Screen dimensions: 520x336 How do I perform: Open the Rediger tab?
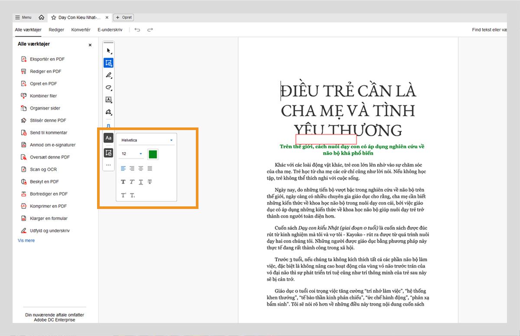tap(56, 30)
